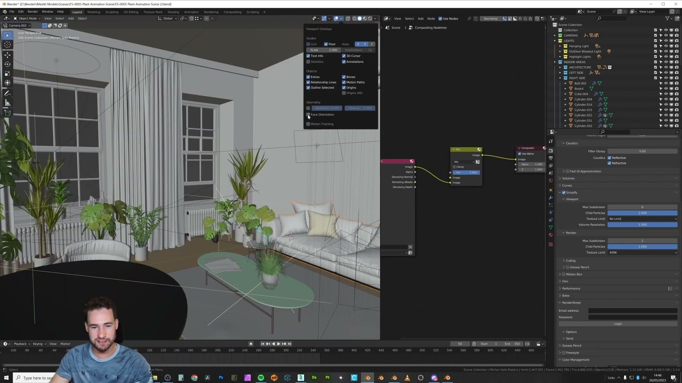Adjust the viewport Volume Resolution slider
This screenshot has height=383, width=682.
coord(642,225)
